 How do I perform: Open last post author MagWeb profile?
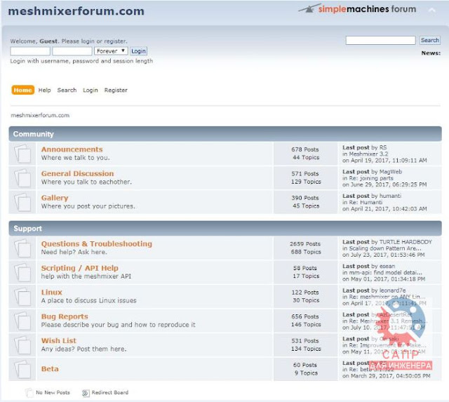pyautogui.click(x=391, y=172)
